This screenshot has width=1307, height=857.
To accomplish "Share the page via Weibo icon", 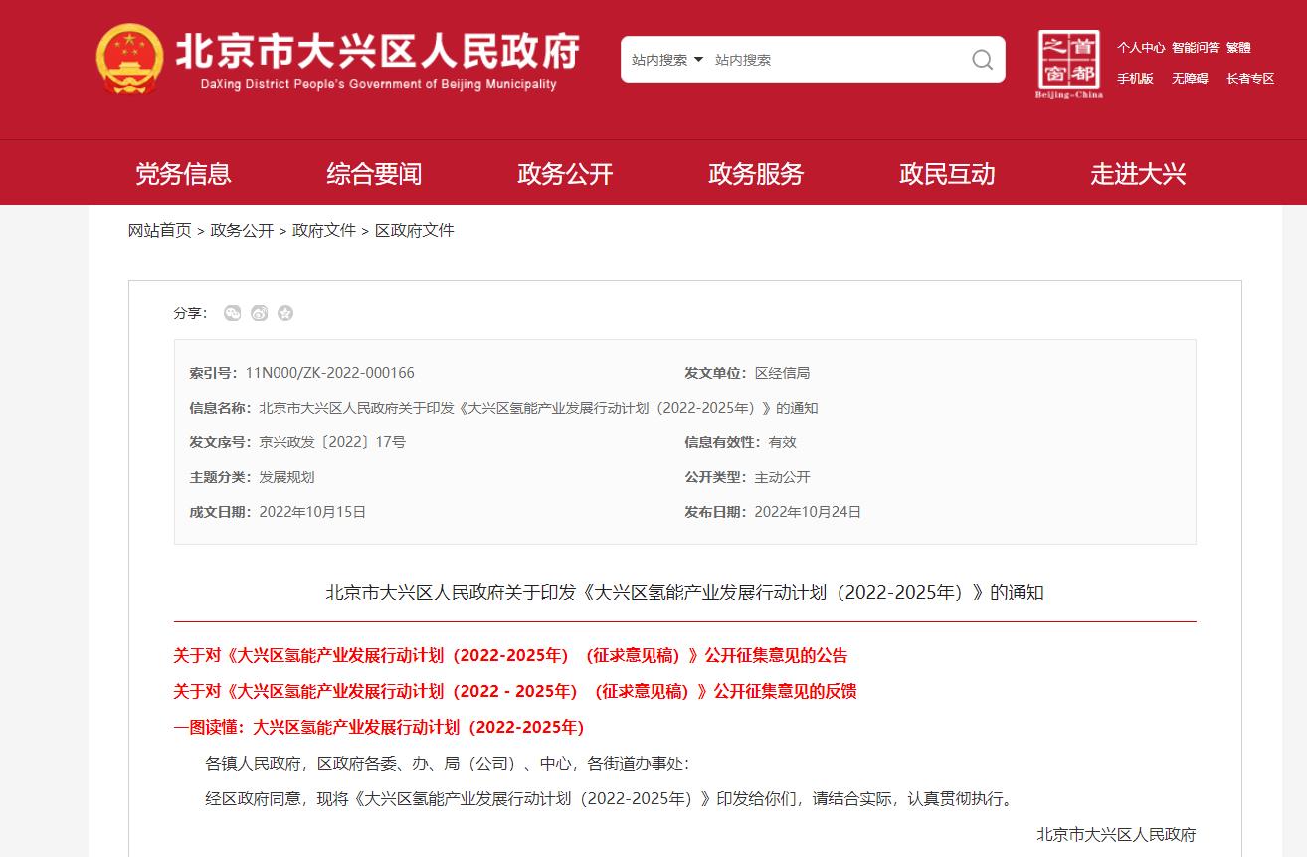I will (x=260, y=313).
